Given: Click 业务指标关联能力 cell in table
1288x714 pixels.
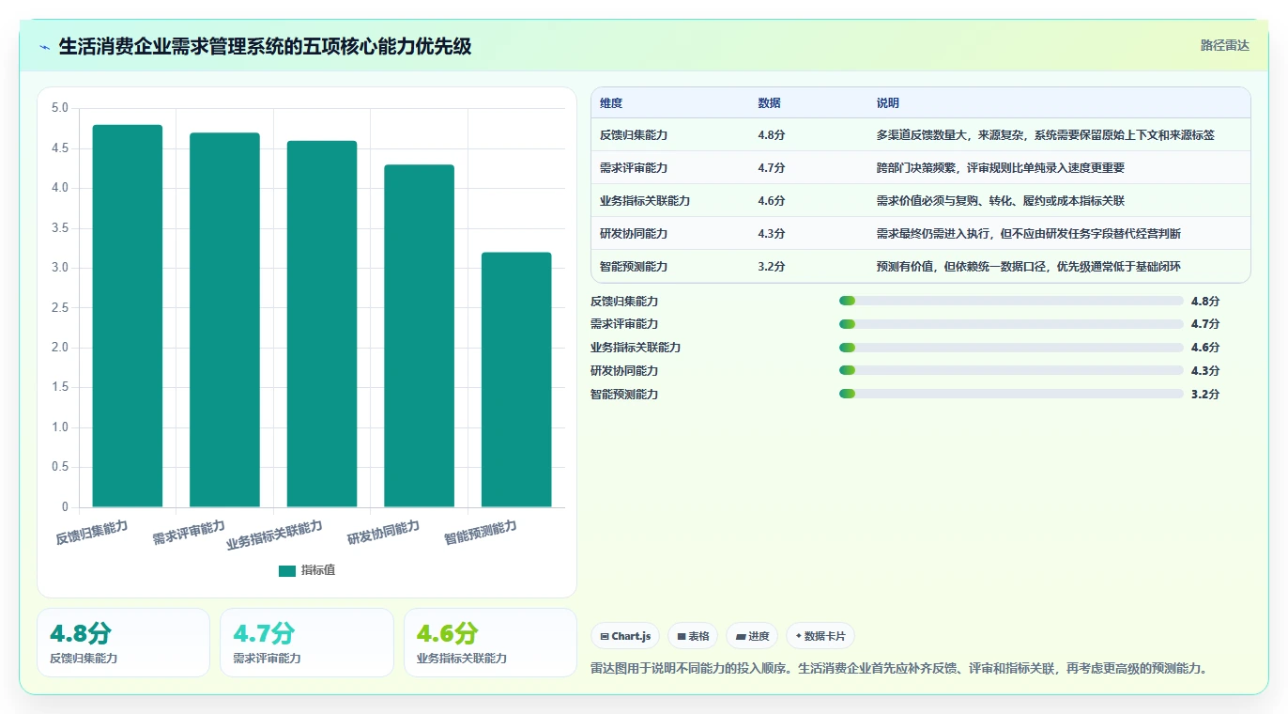Looking at the screenshot, I should pos(645,201).
